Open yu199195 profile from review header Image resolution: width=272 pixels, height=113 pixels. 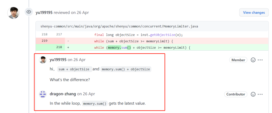(x=44, y=13)
